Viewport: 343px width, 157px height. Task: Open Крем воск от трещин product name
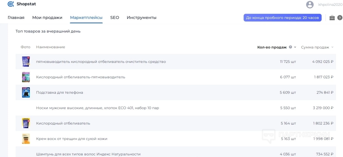point(72,139)
